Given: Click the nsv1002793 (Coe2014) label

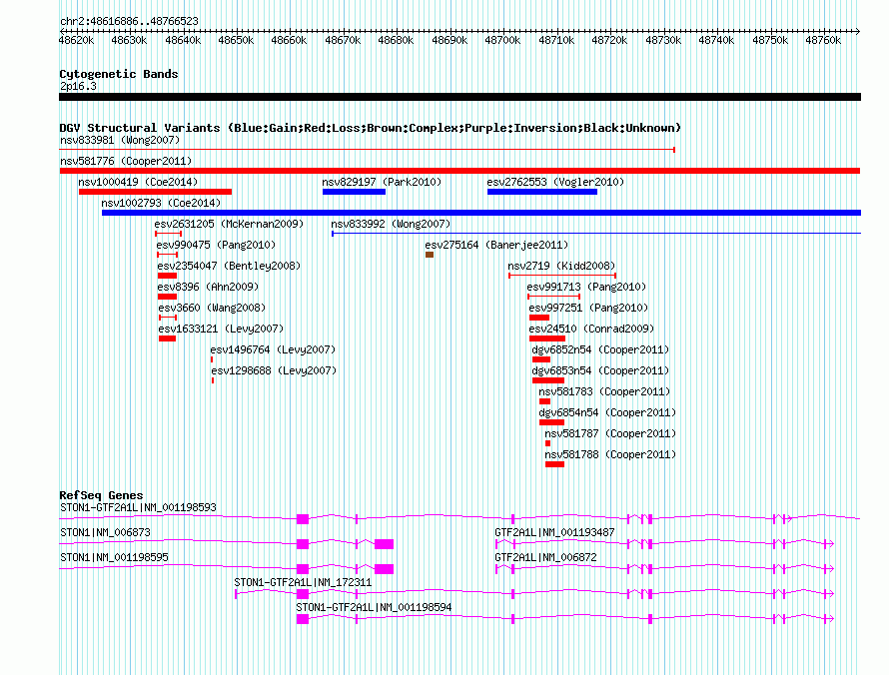Looking at the screenshot, I should point(161,203).
